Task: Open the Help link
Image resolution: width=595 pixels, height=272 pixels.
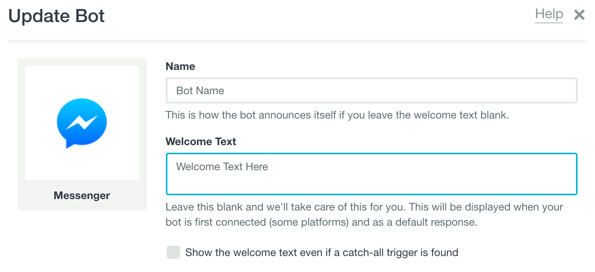Action: point(549,14)
